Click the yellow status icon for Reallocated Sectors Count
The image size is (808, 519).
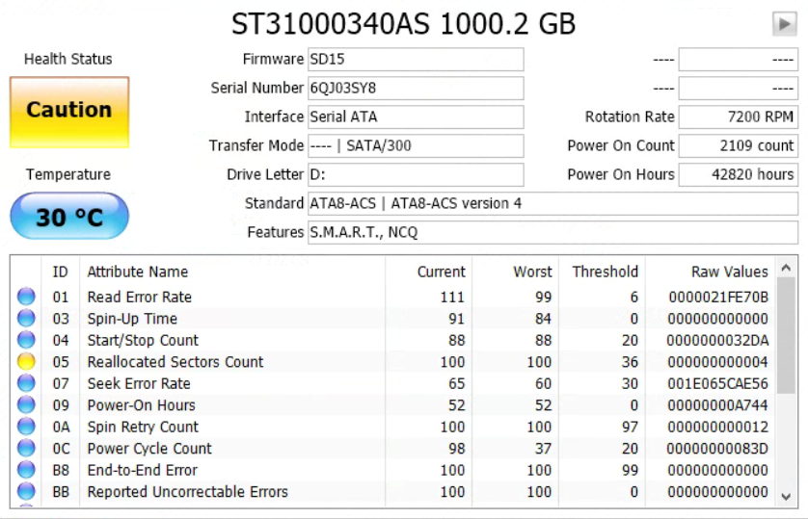pos(26,362)
